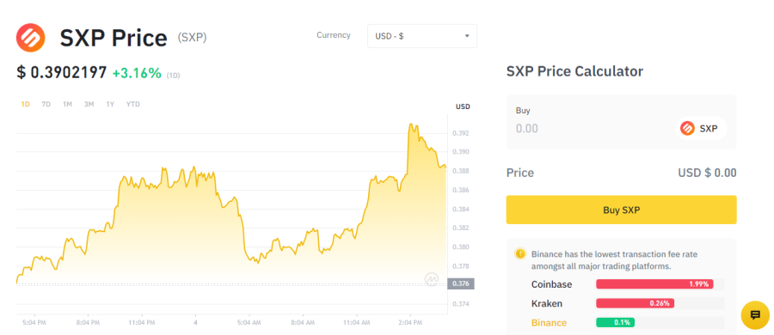Open the USD currency dropdown

[422, 36]
